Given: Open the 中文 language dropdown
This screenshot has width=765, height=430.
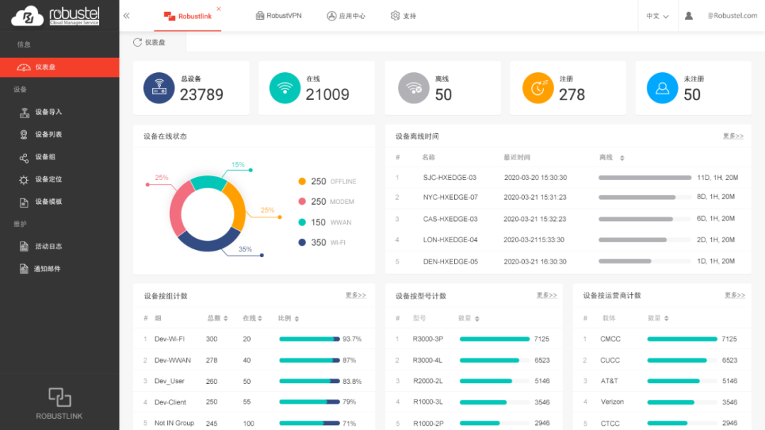Looking at the screenshot, I should pyautogui.click(x=657, y=16).
